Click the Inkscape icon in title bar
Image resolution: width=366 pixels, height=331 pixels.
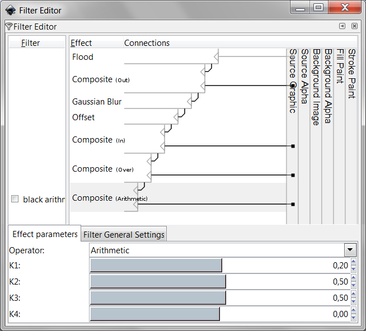10,10
